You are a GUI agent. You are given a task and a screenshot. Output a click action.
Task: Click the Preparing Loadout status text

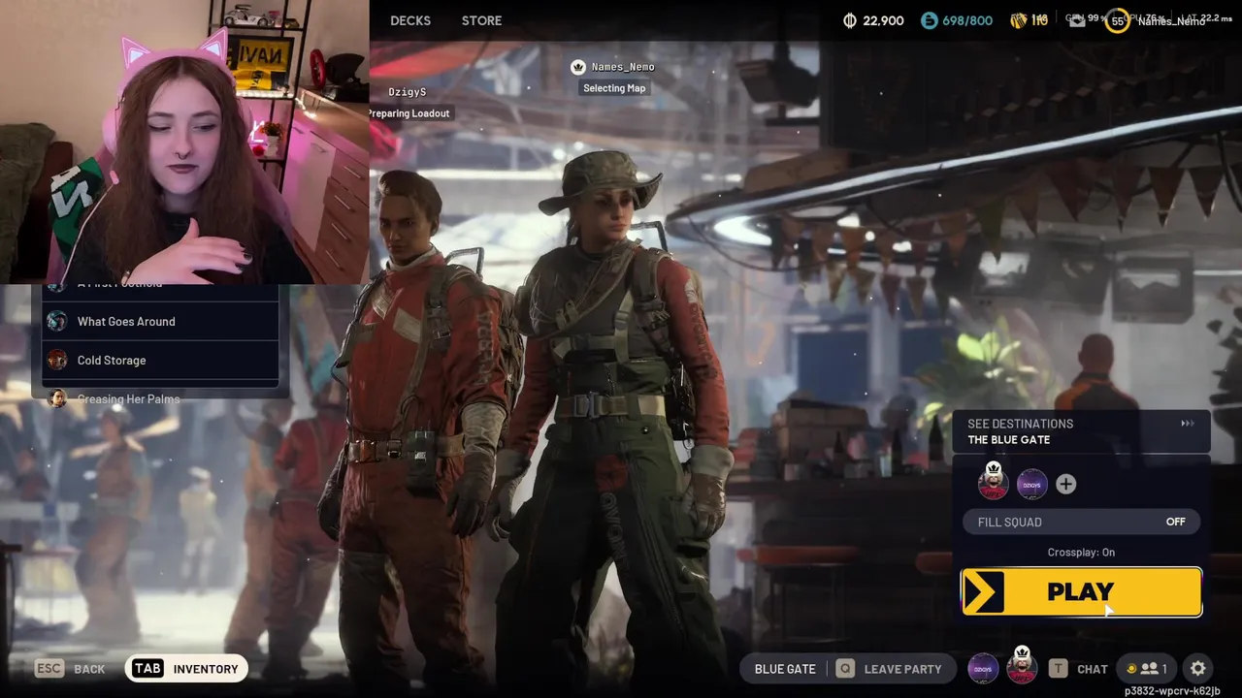tap(409, 113)
